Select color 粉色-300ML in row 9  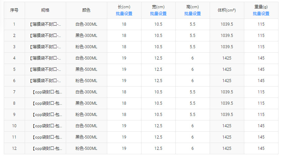pyautogui.click(x=86, y=115)
